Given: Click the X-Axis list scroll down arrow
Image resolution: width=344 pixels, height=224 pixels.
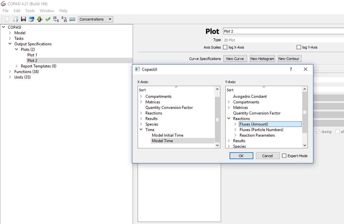Looking at the screenshot, I should pos(217,145).
